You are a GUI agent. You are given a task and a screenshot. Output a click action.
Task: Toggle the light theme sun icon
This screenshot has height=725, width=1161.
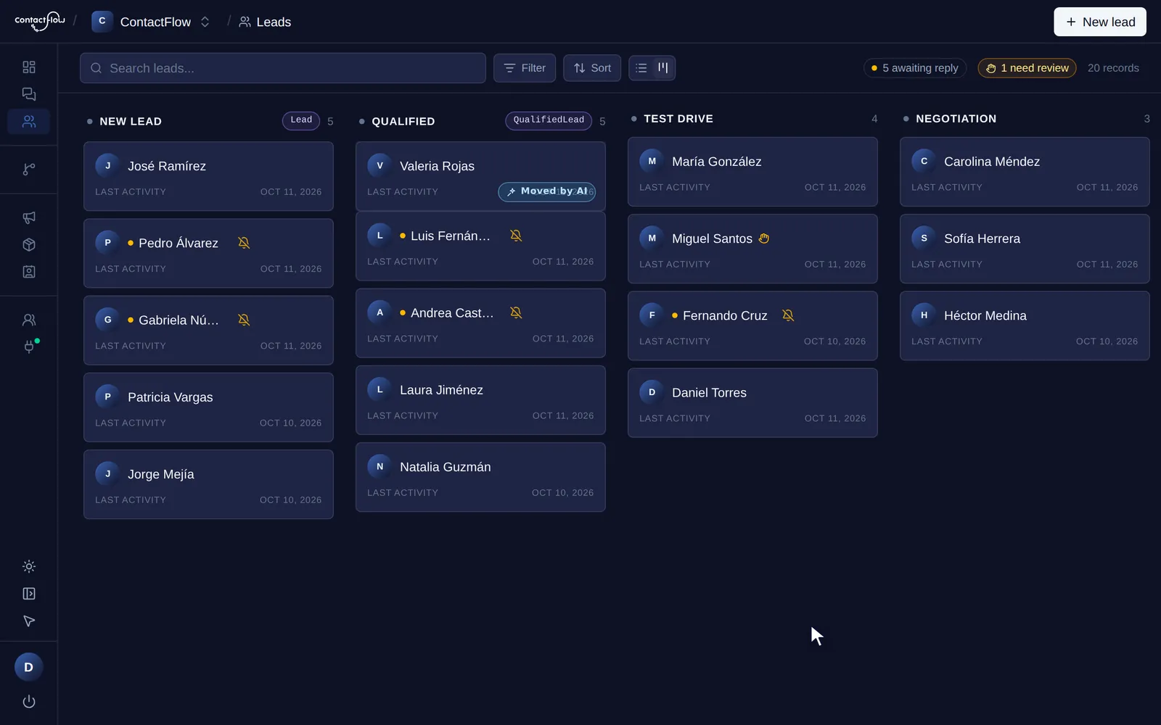(29, 566)
